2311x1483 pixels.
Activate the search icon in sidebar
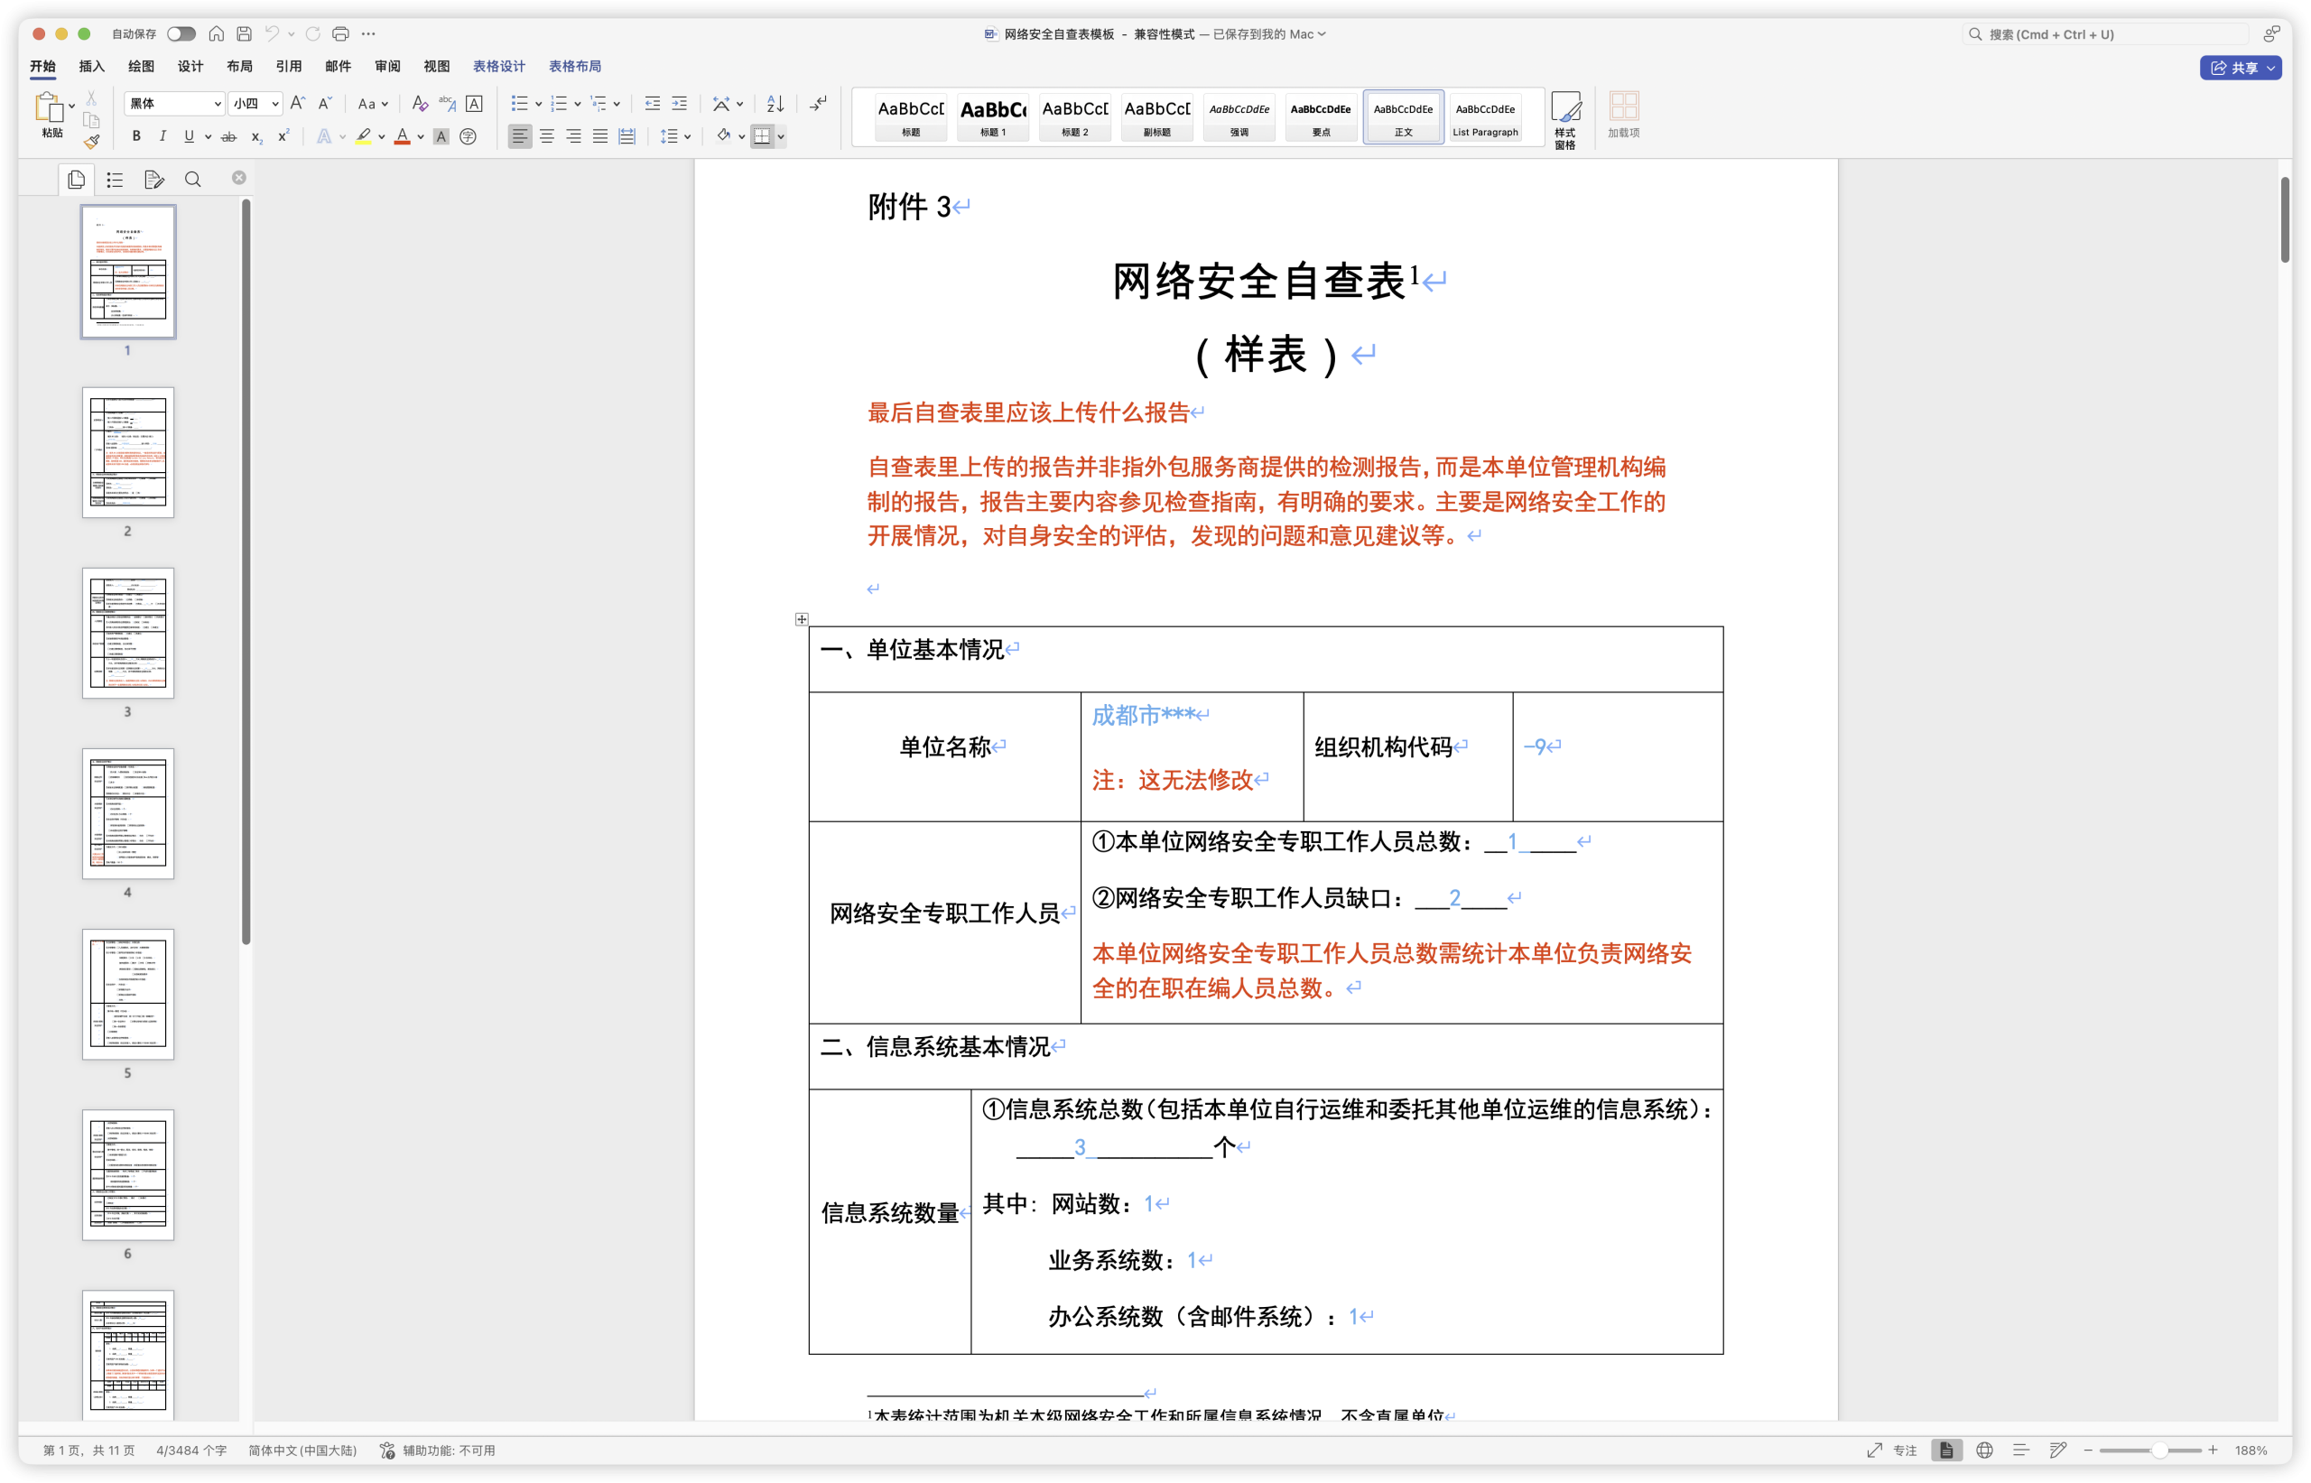click(192, 179)
